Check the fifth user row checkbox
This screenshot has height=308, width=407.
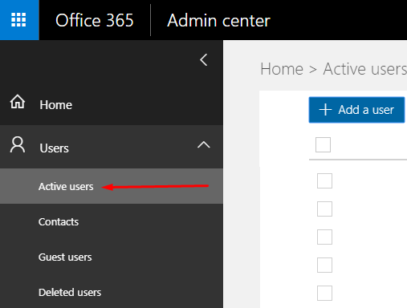324,293
